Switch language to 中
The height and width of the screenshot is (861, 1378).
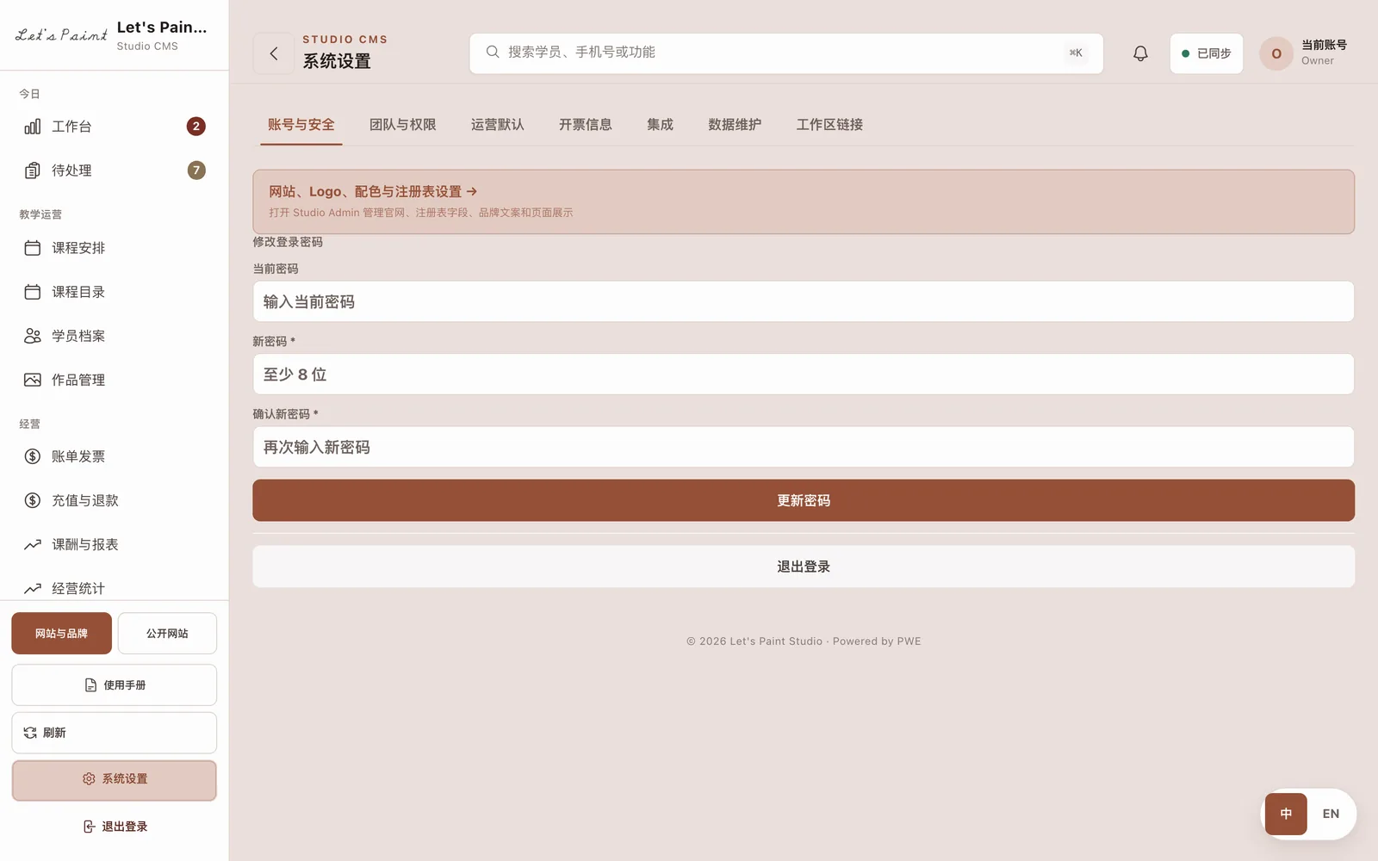click(x=1286, y=814)
